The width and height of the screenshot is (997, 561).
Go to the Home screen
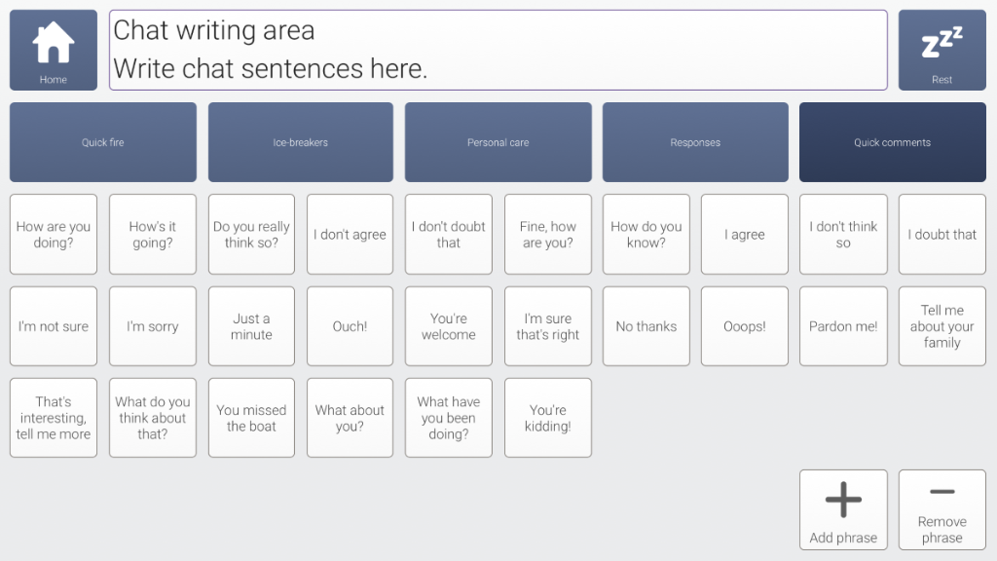[54, 50]
